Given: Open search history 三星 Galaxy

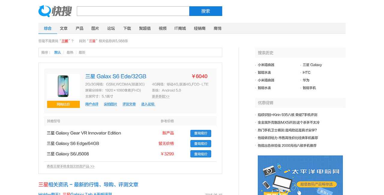Looking at the screenshot, I should pos(312,65).
